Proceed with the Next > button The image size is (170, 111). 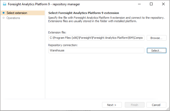(x=112, y=105)
